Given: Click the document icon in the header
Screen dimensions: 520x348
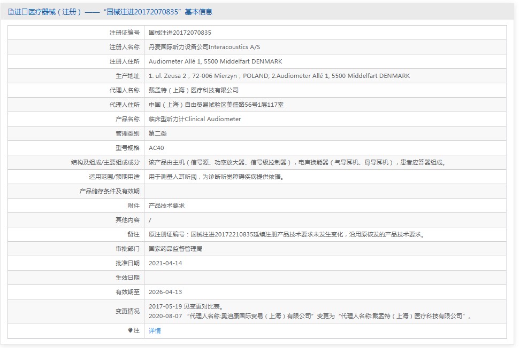Looking at the screenshot, I should [x=11, y=12].
